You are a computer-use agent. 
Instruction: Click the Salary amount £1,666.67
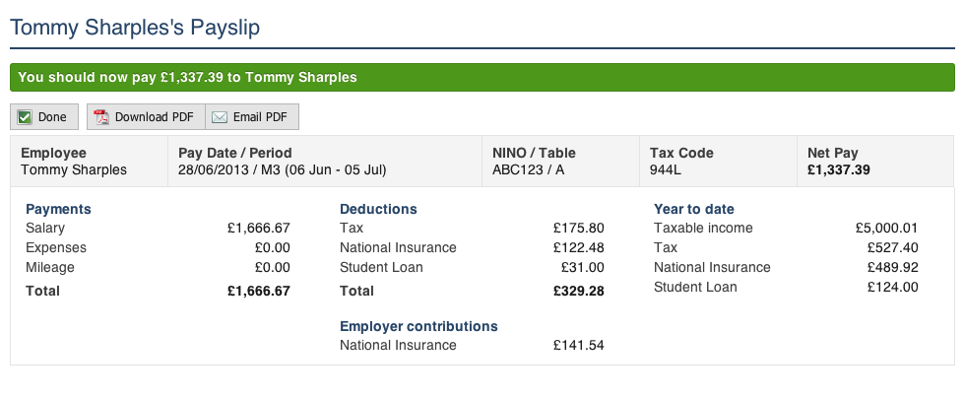258,228
